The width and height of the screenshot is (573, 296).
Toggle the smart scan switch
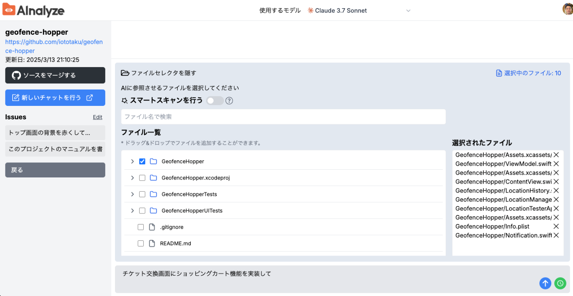215,101
